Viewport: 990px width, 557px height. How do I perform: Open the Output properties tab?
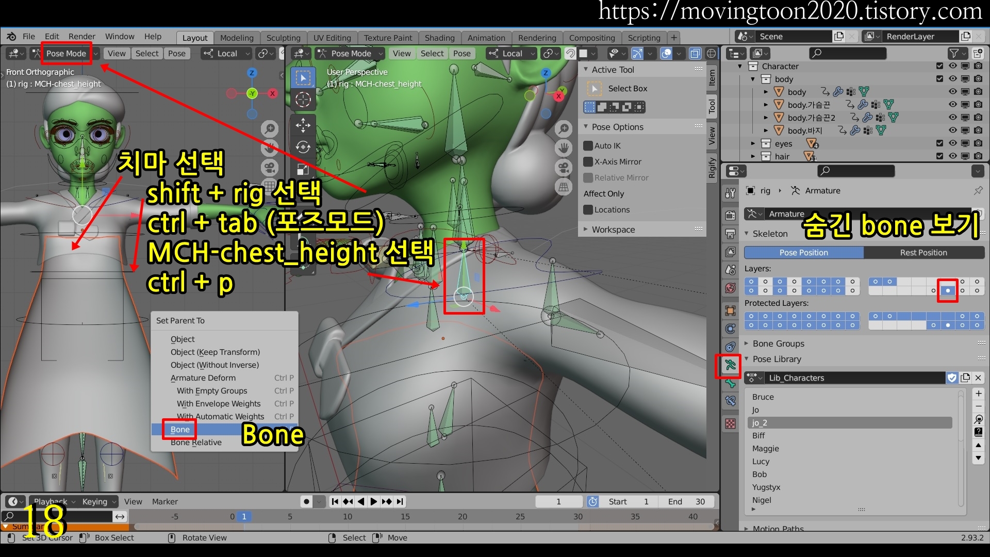(730, 234)
